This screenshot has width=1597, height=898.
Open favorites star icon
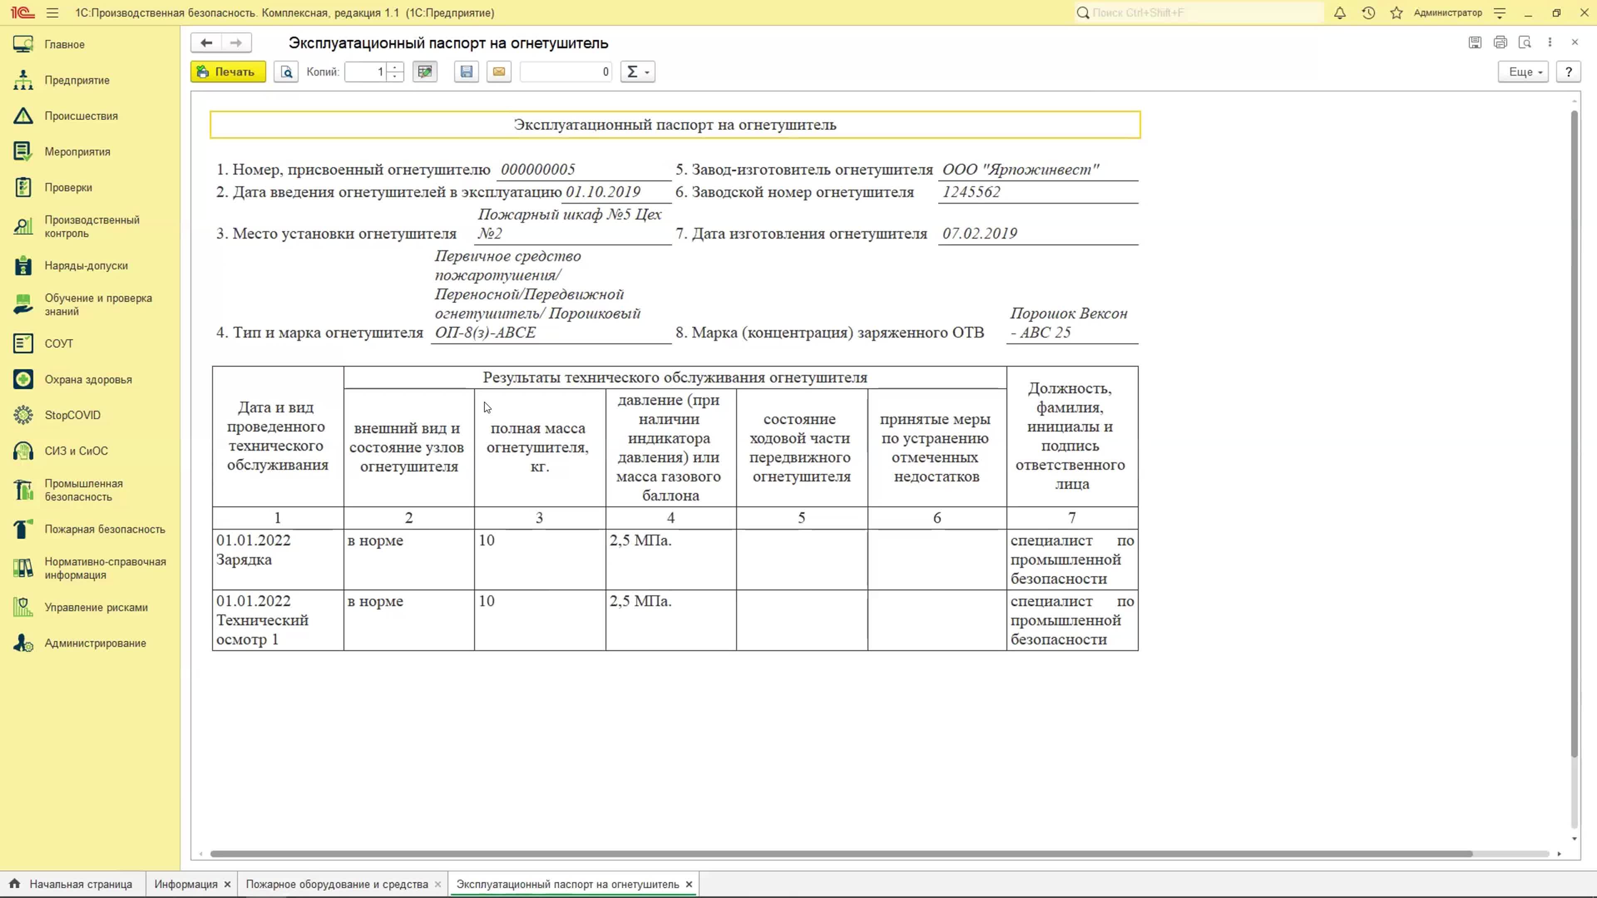click(x=1396, y=12)
